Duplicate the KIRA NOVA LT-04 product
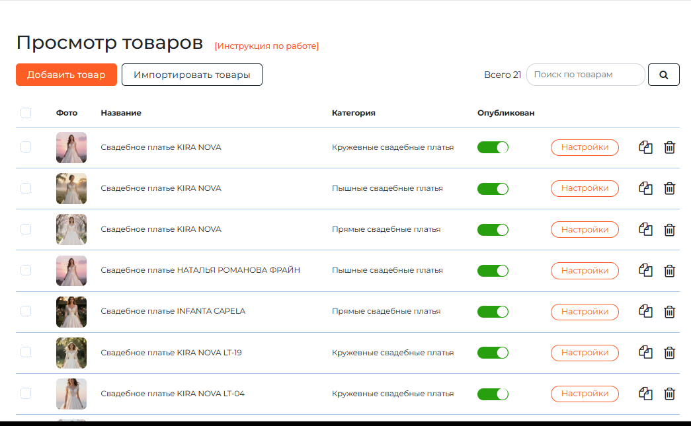 [x=645, y=393]
